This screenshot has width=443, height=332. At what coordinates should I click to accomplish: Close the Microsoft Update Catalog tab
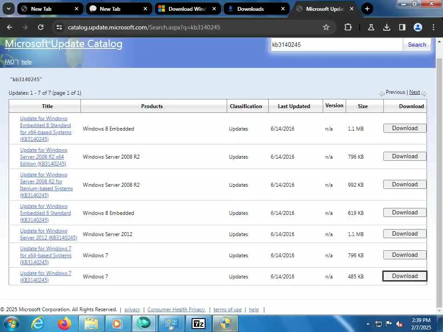click(x=352, y=9)
